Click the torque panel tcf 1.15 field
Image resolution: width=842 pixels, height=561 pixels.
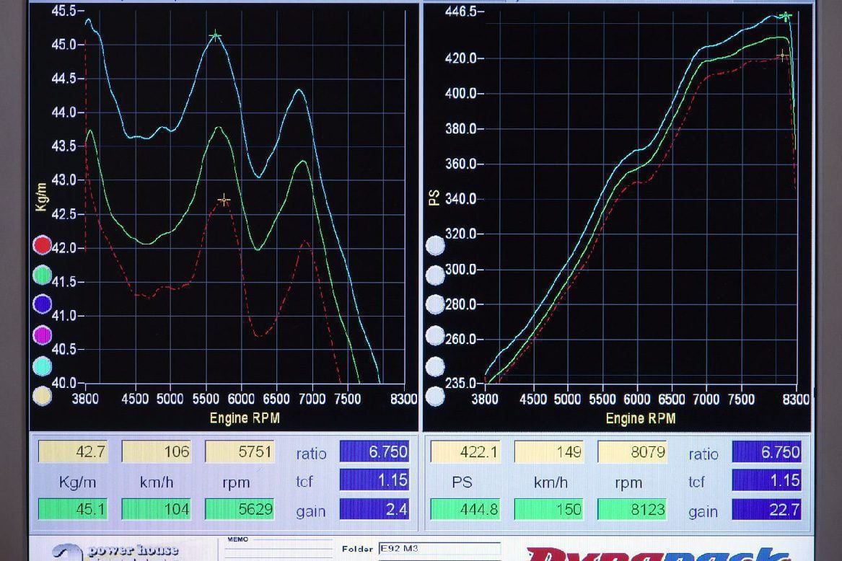[x=374, y=480]
